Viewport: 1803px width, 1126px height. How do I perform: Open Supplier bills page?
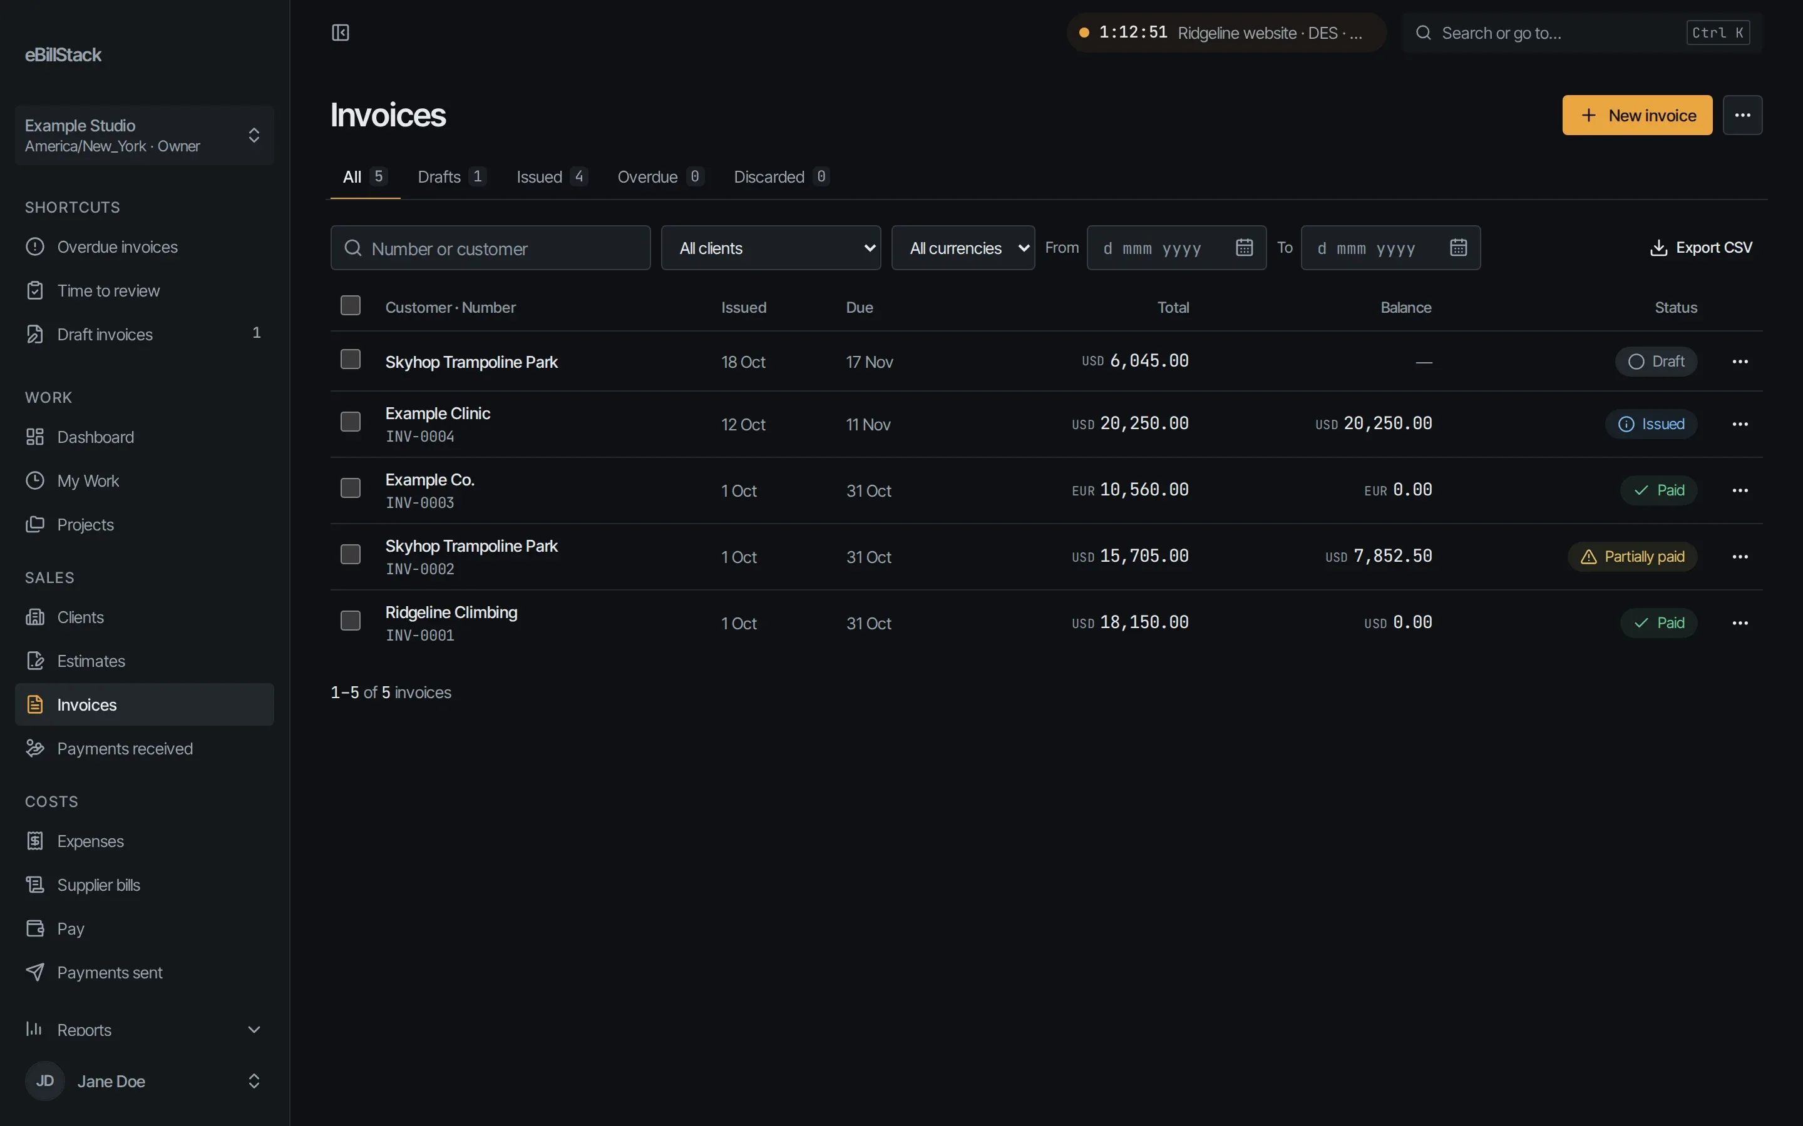(145, 885)
